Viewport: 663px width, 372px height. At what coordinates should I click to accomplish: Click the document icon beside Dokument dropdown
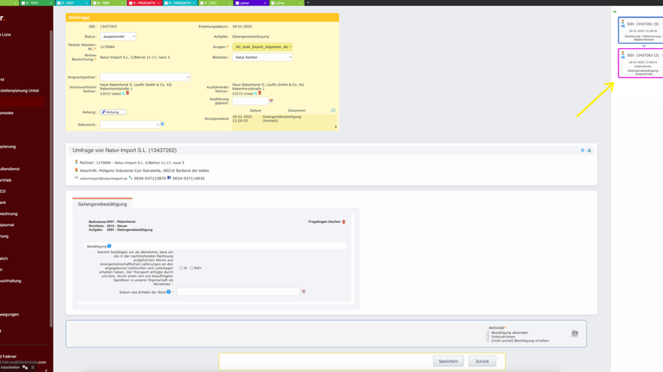[x=162, y=124]
